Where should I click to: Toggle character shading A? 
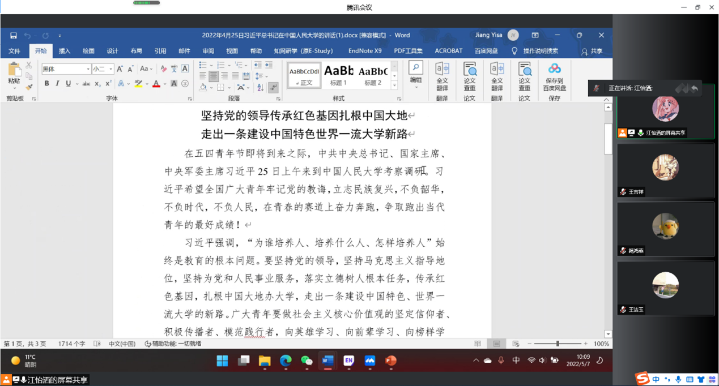pos(174,84)
